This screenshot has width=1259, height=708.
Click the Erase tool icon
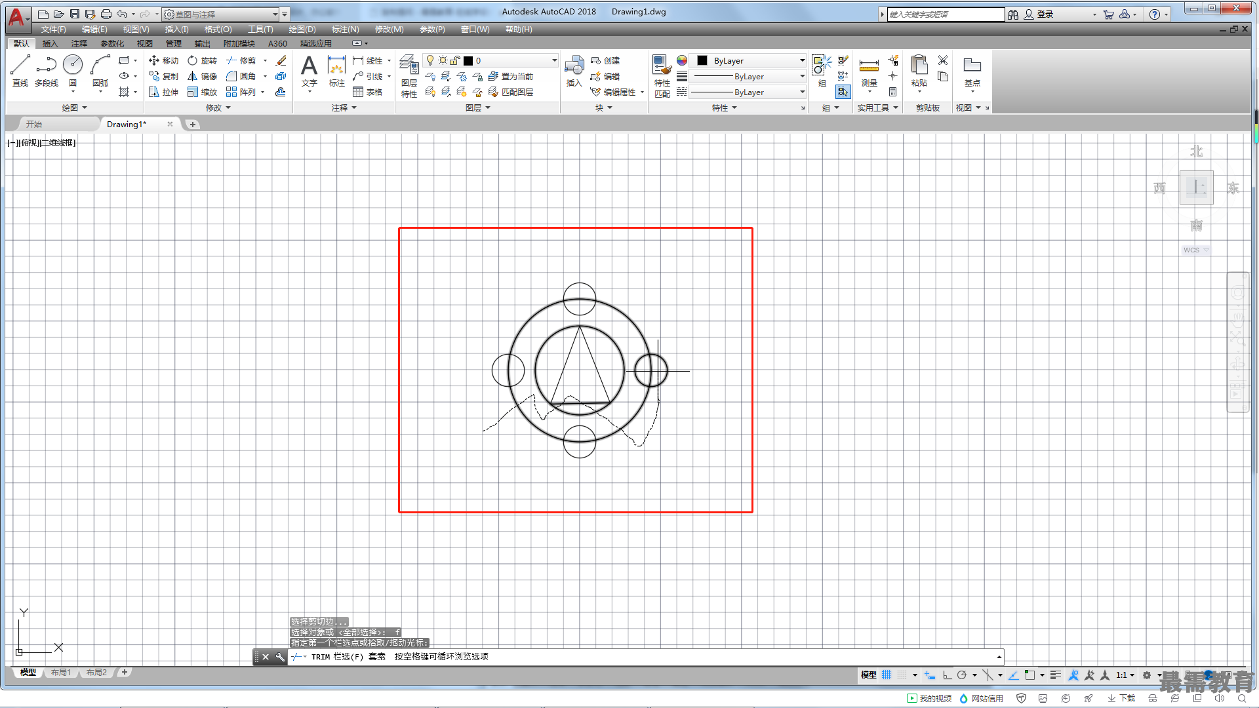pyautogui.click(x=281, y=60)
